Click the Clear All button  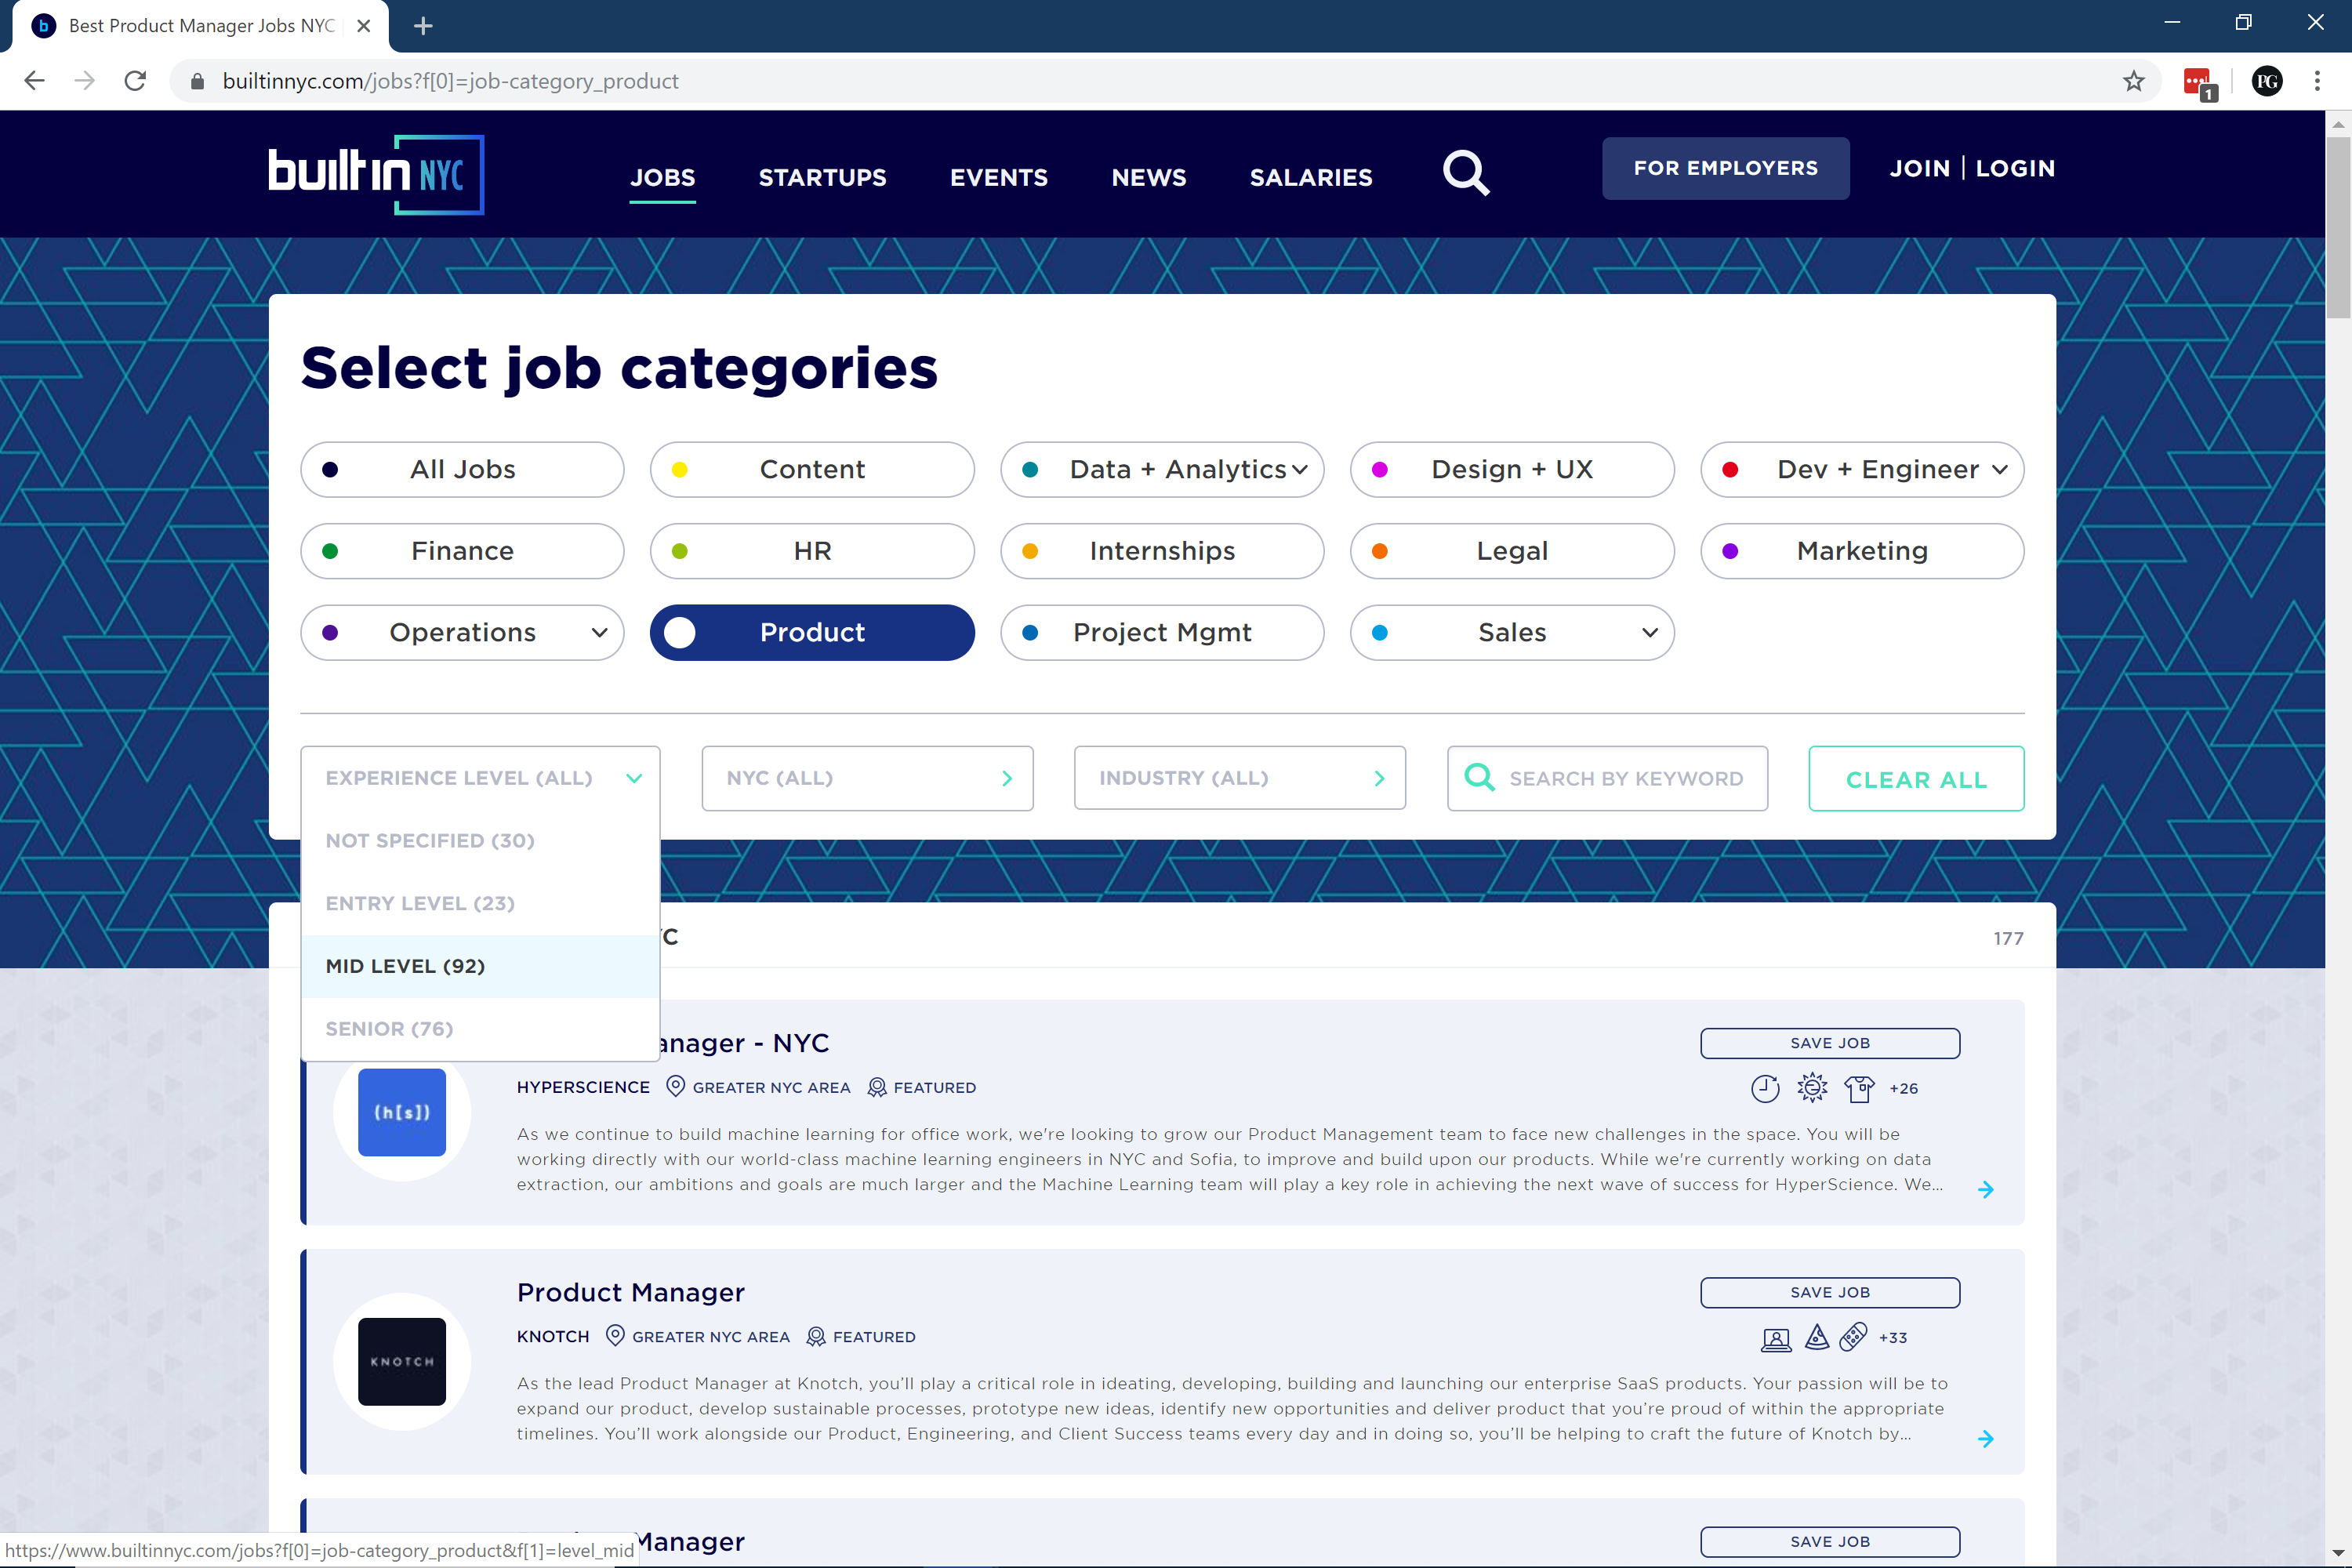(1916, 778)
